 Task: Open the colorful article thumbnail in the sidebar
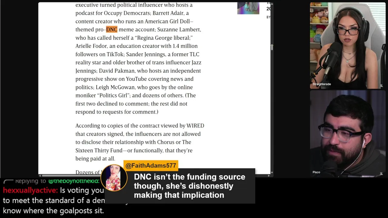click(x=248, y=8)
